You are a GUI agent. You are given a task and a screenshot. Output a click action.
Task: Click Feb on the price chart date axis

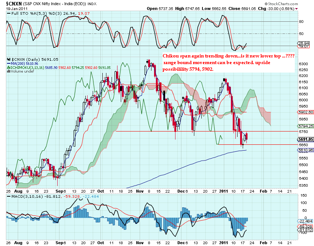pos(263,191)
